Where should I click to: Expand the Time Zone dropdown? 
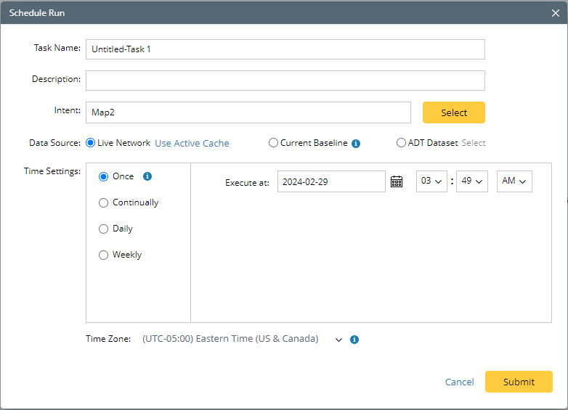click(338, 339)
